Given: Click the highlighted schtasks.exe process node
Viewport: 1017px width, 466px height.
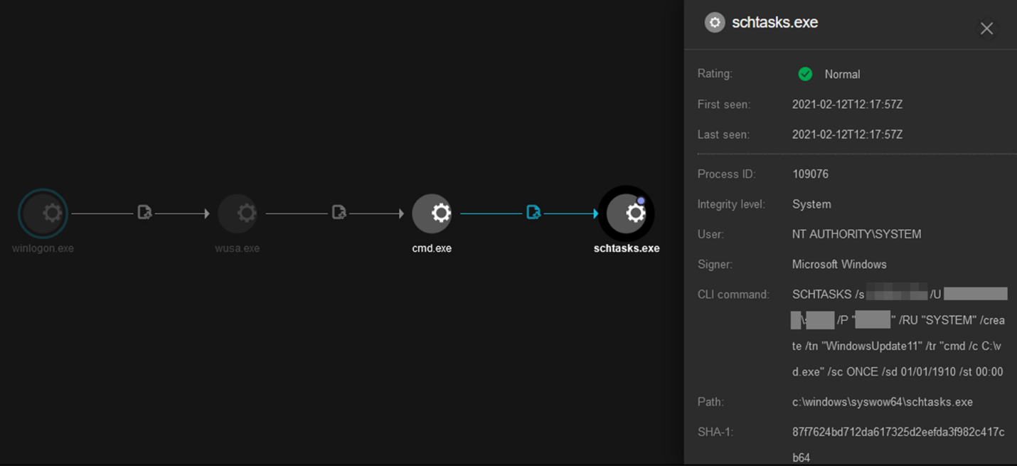Looking at the screenshot, I should click(626, 213).
